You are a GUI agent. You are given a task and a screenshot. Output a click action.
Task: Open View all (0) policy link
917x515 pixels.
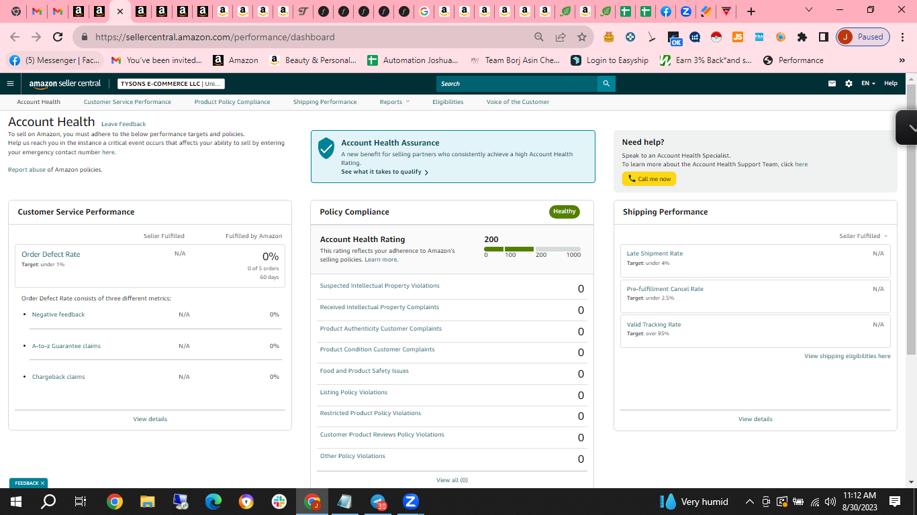[452, 480]
